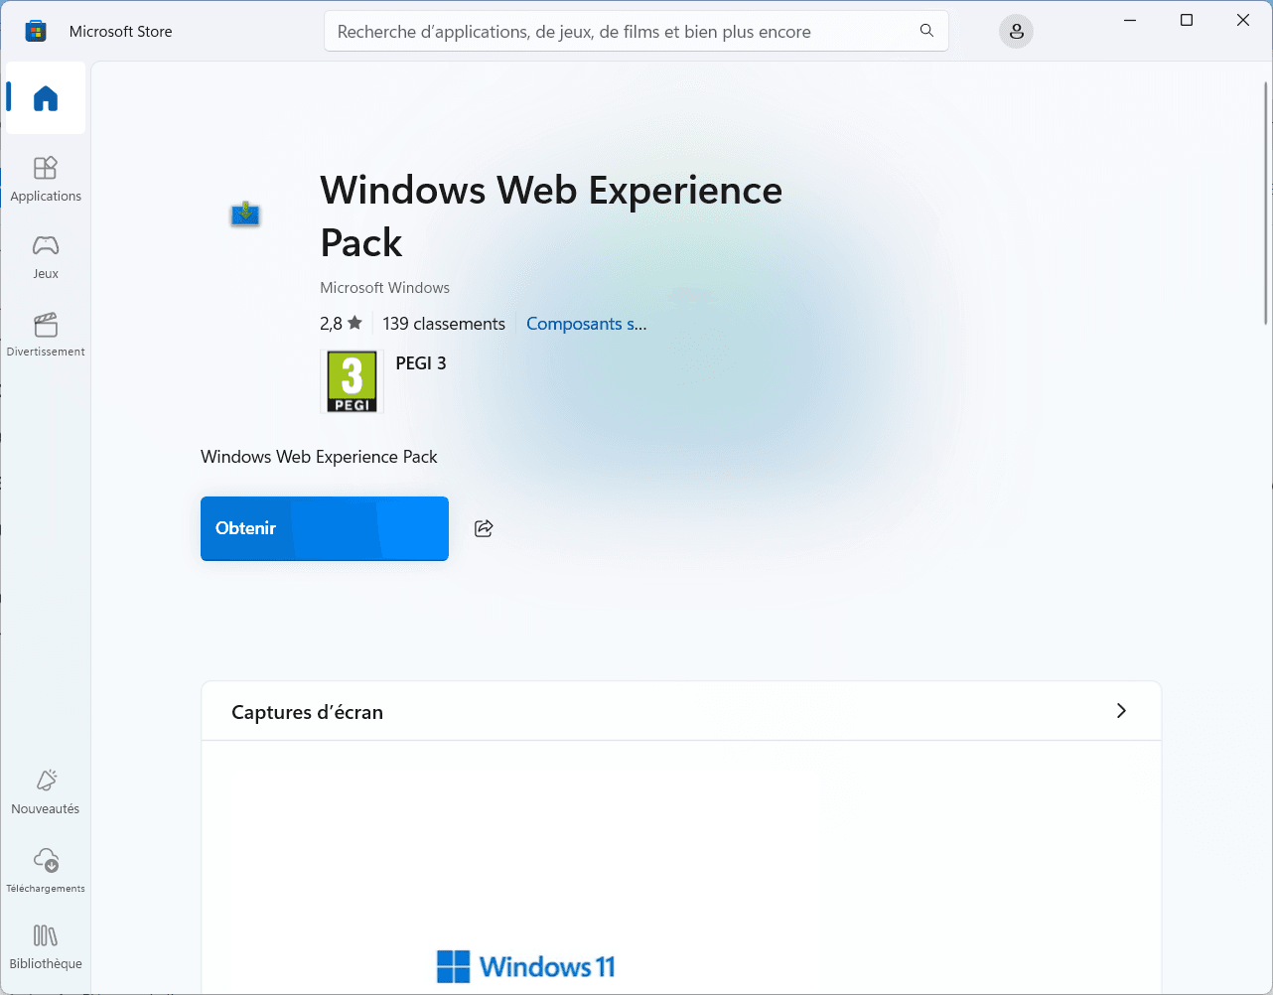Click the Microsoft Store logo icon
Viewport: 1273px width, 995px height.
[36, 32]
